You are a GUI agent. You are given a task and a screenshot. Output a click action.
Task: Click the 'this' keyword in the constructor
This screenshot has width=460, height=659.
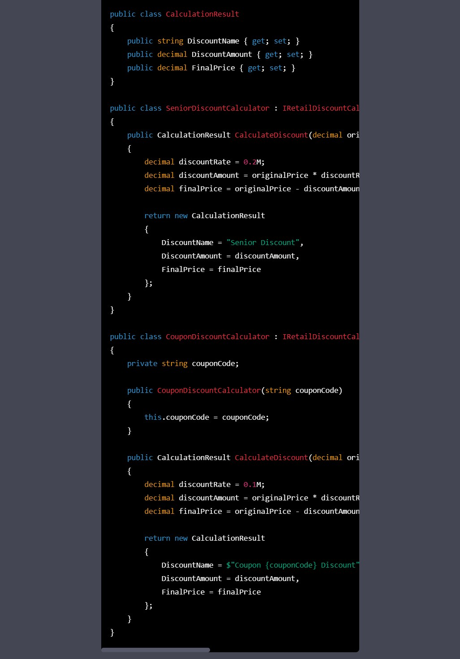pyautogui.click(x=153, y=418)
